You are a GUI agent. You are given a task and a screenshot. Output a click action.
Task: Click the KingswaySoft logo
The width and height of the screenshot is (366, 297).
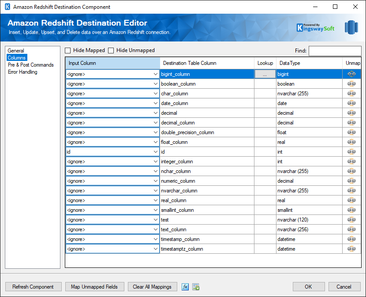[315, 28]
